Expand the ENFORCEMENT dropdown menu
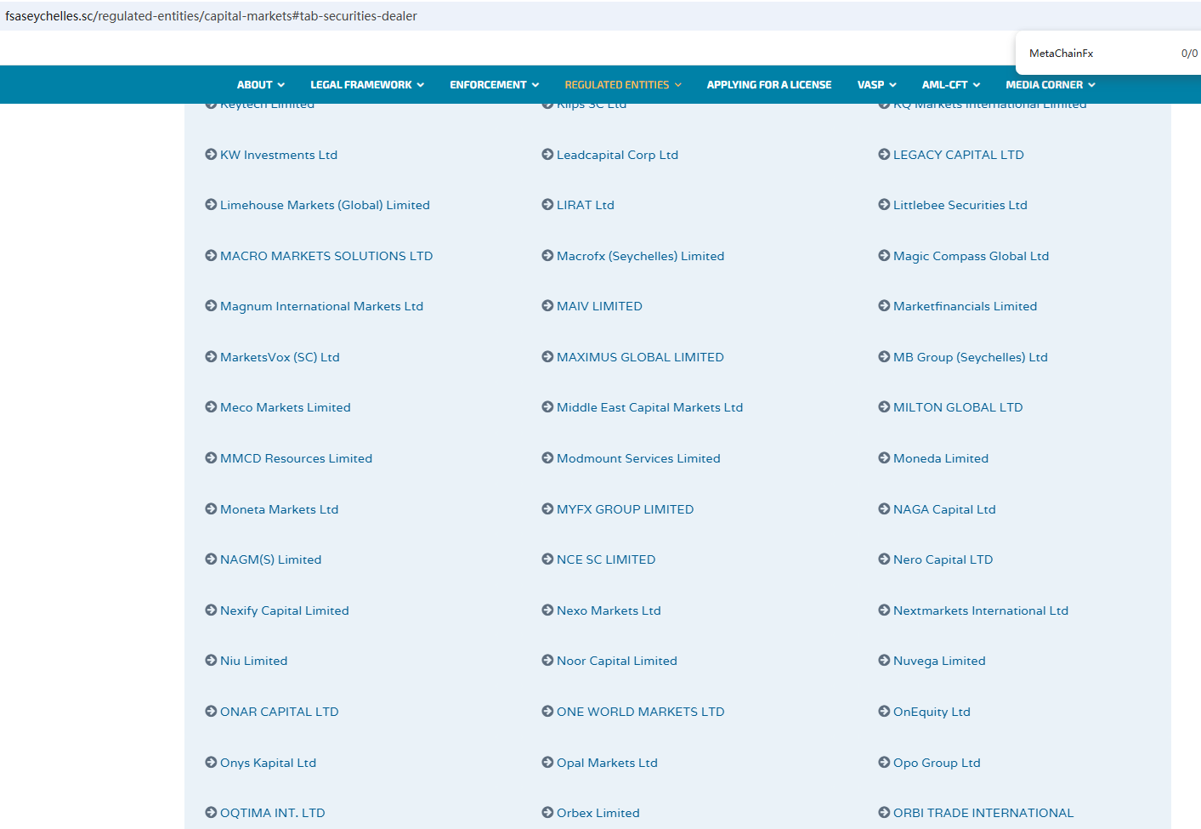 pos(495,85)
